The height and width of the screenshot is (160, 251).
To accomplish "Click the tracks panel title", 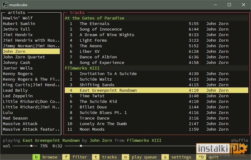I will (x=77, y=12).
